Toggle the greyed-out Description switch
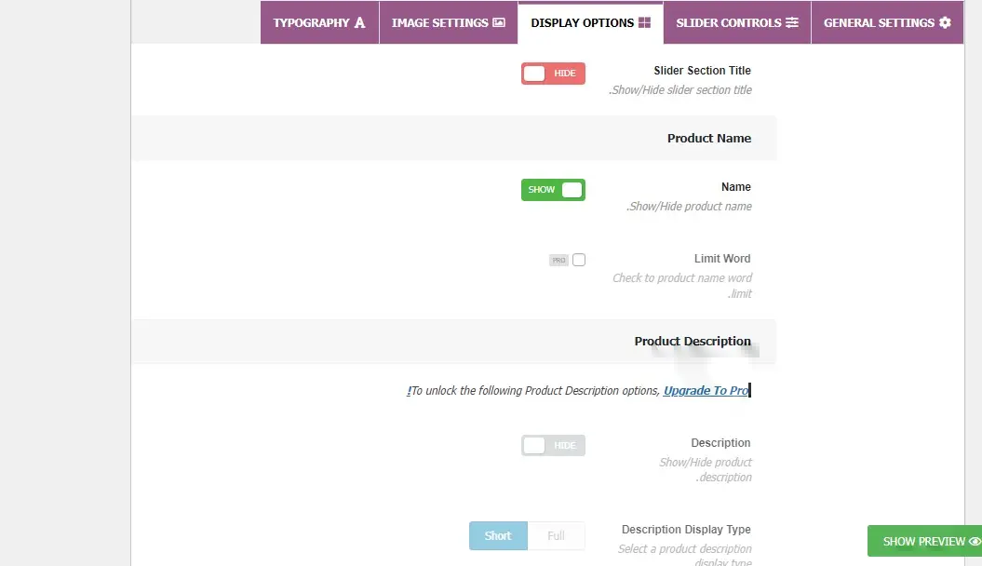Viewport: 982px width, 566px height. (x=553, y=445)
